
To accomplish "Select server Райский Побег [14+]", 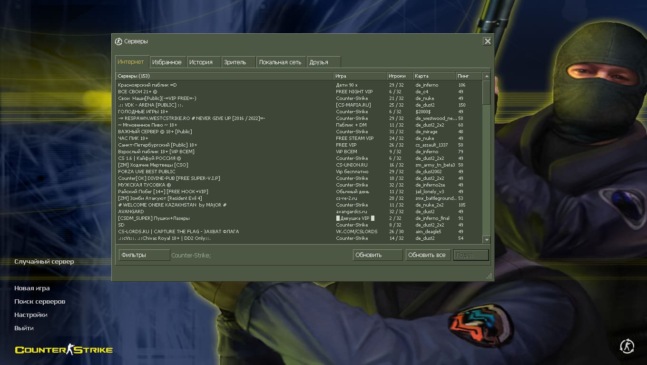I will click(x=299, y=192).
